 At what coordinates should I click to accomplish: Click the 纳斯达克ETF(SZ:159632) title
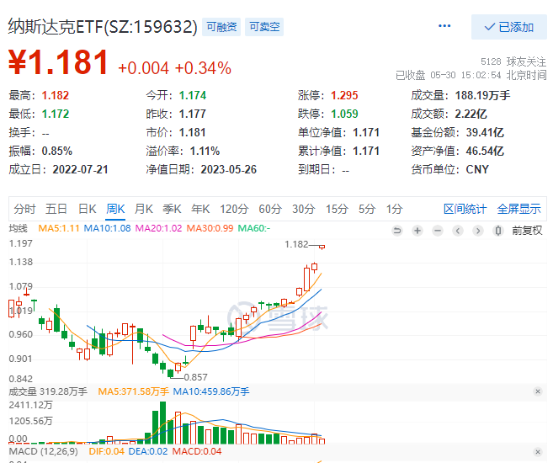coord(103,26)
